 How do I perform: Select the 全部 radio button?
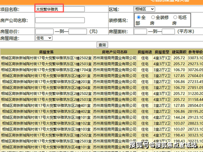[x=138, y=17]
